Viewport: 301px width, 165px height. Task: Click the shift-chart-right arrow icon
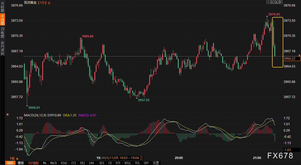click(x=281, y=2)
